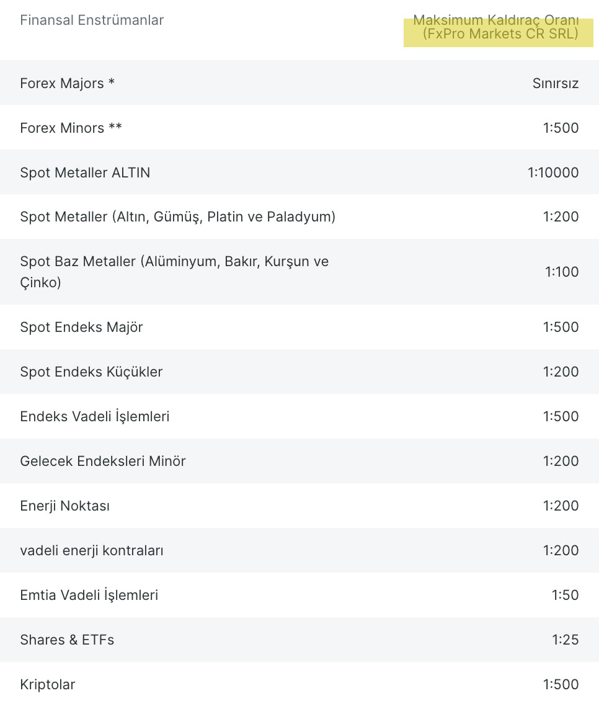Viewport: 599px width, 706px height.
Task: Select the Endeks Vadeli İşlemleri row
Action: pyautogui.click(x=299, y=416)
